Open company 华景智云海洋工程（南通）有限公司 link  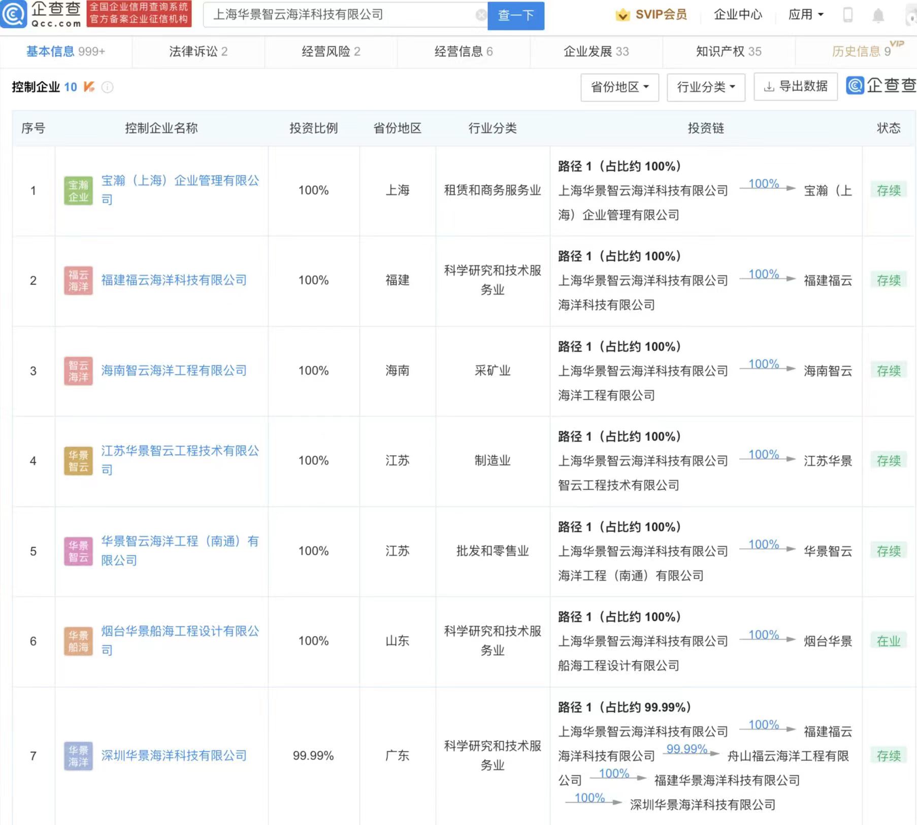[x=180, y=551]
